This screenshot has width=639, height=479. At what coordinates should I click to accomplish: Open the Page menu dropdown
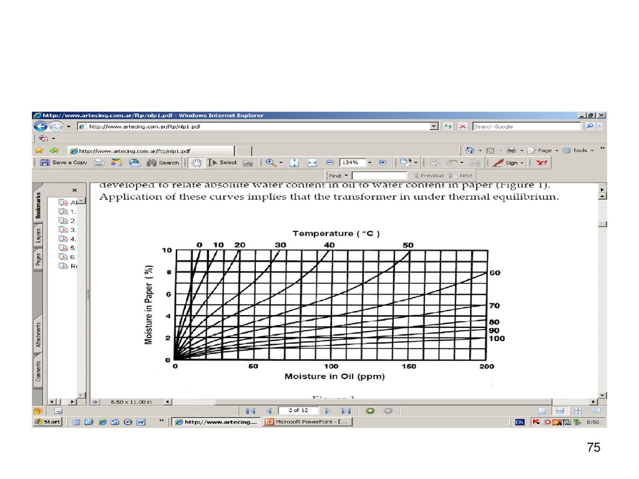[x=544, y=151]
